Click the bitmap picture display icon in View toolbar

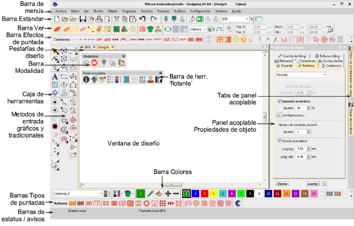click(116, 29)
